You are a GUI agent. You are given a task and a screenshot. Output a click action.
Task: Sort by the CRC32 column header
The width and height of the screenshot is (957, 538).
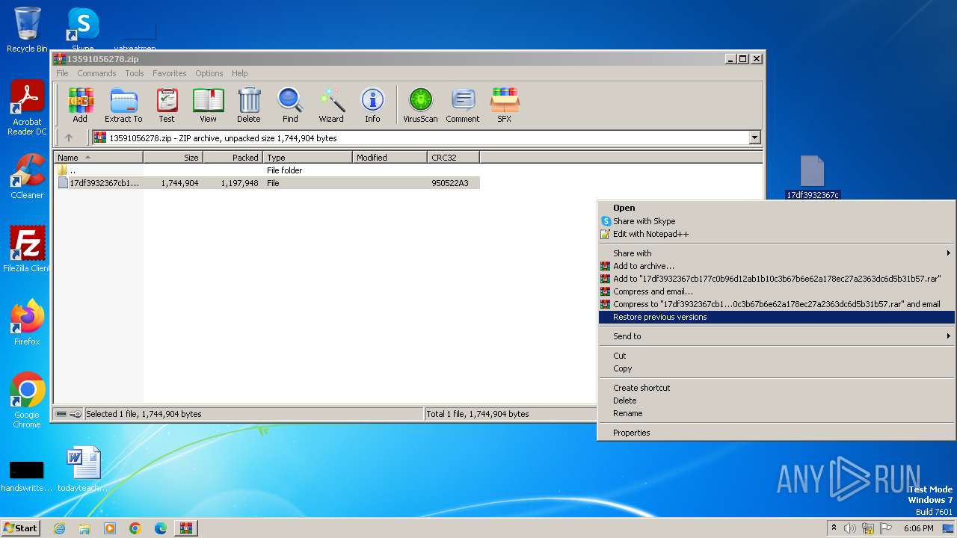(x=454, y=157)
